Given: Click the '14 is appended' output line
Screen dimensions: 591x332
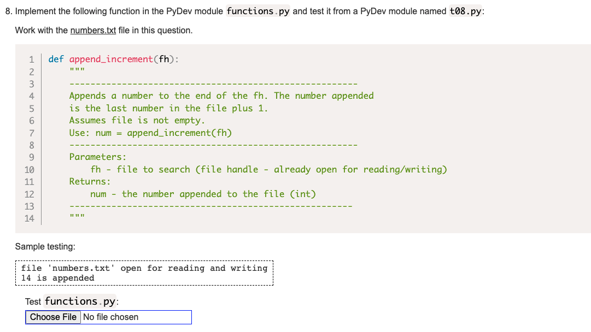Looking at the screenshot, I should click(57, 278).
